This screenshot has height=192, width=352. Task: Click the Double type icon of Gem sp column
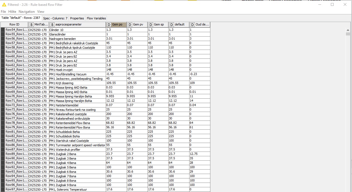(151, 25)
